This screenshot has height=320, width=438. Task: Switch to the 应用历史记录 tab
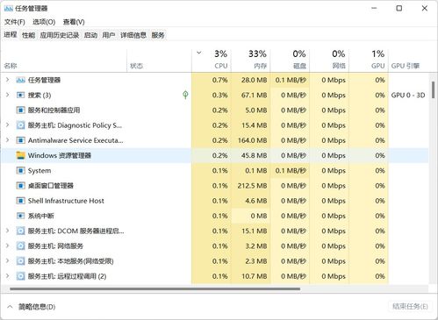[60, 35]
